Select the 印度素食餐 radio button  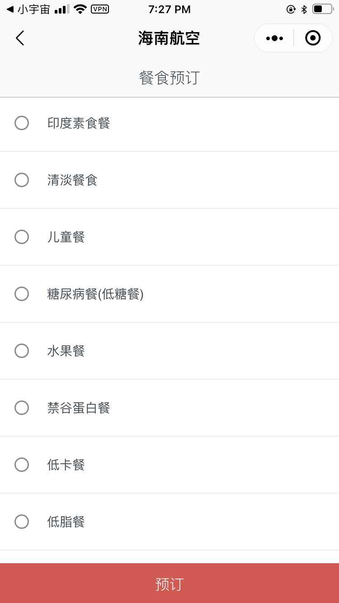[x=22, y=123]
